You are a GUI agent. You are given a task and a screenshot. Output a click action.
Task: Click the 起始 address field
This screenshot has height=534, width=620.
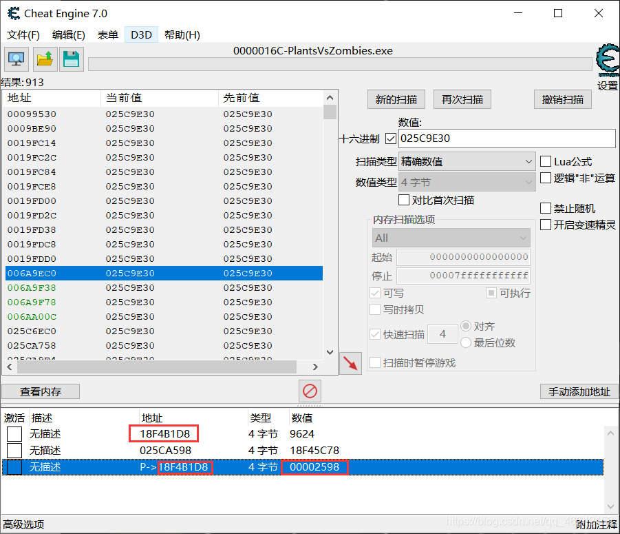pos(463,257)
